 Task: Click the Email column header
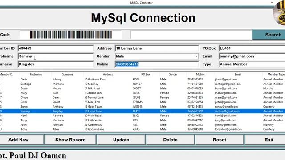coord(238,74)
